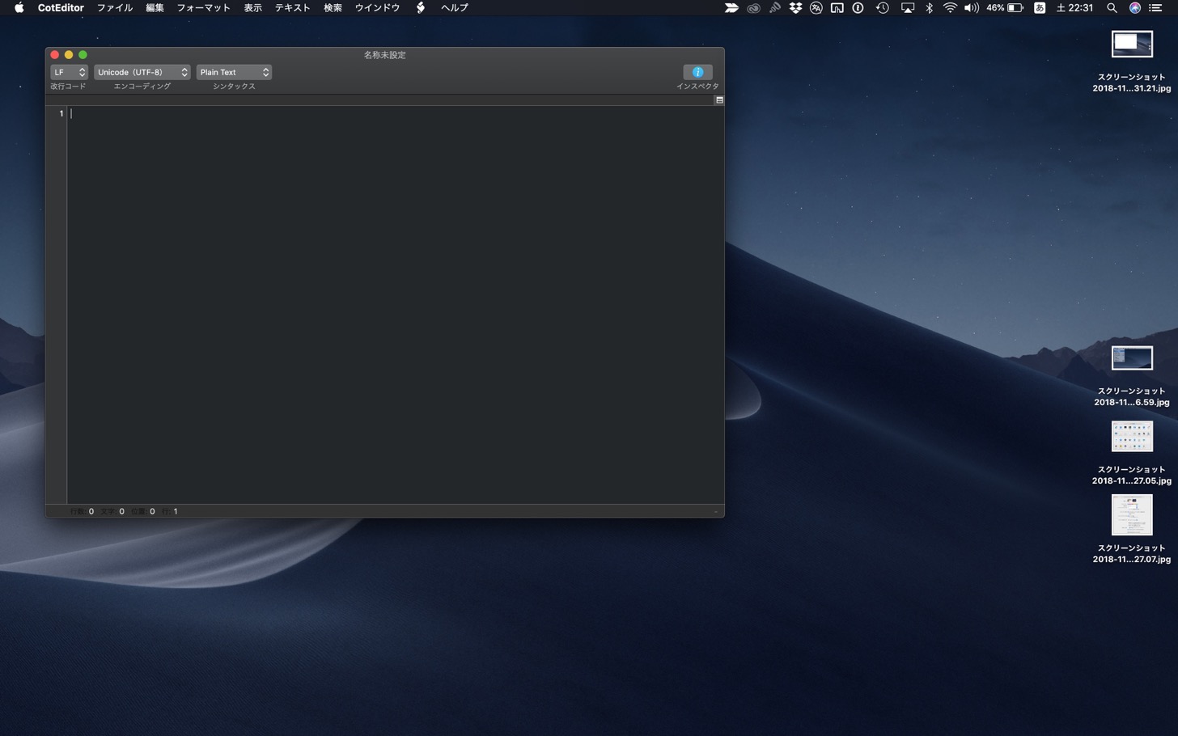Screen dimensions: 1178x736
Task: Select screenshot 2018-11...27.07.jpg desktop file
Action: click(x=1132, y=530)
